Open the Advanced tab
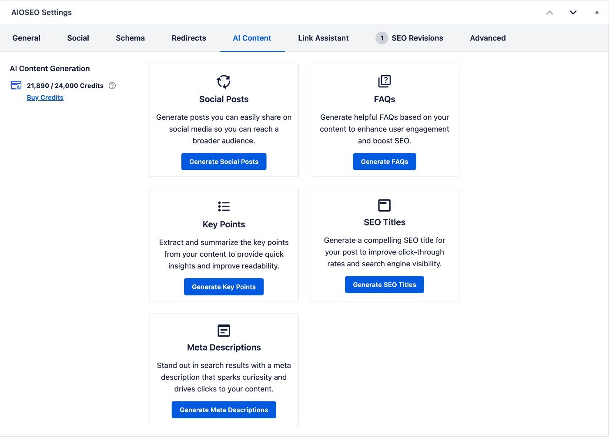This screenshot has height=437, width=609. (x=488, y=38)
